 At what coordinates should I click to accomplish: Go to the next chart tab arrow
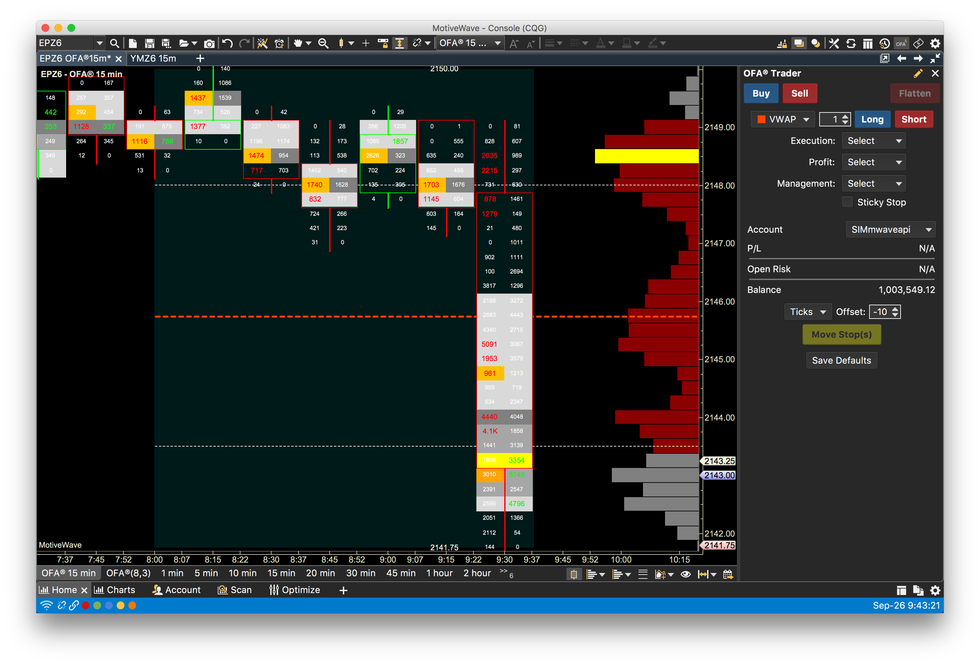918,58
